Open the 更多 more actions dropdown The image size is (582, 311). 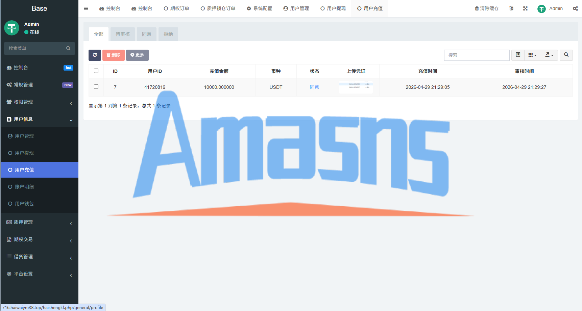[x=137, y=55]
